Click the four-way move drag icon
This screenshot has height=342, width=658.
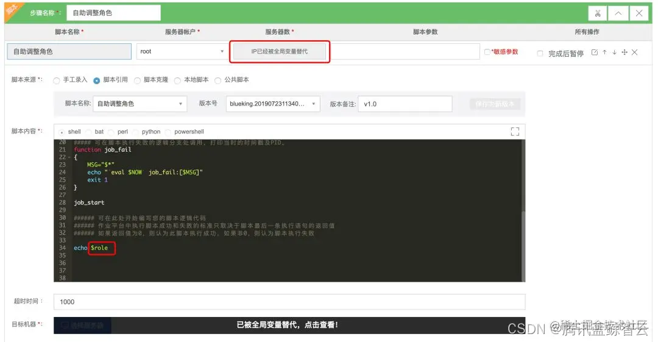(x=624, y=52)
